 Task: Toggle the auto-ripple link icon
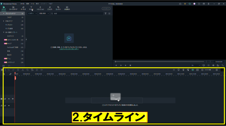(10, 74)
